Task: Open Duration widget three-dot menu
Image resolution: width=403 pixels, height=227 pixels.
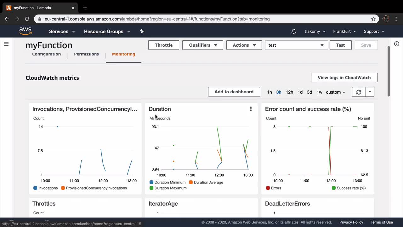Action: (251, 109)
